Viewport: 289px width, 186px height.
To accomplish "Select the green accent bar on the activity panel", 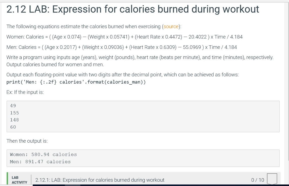I will [x=7, y=179].
